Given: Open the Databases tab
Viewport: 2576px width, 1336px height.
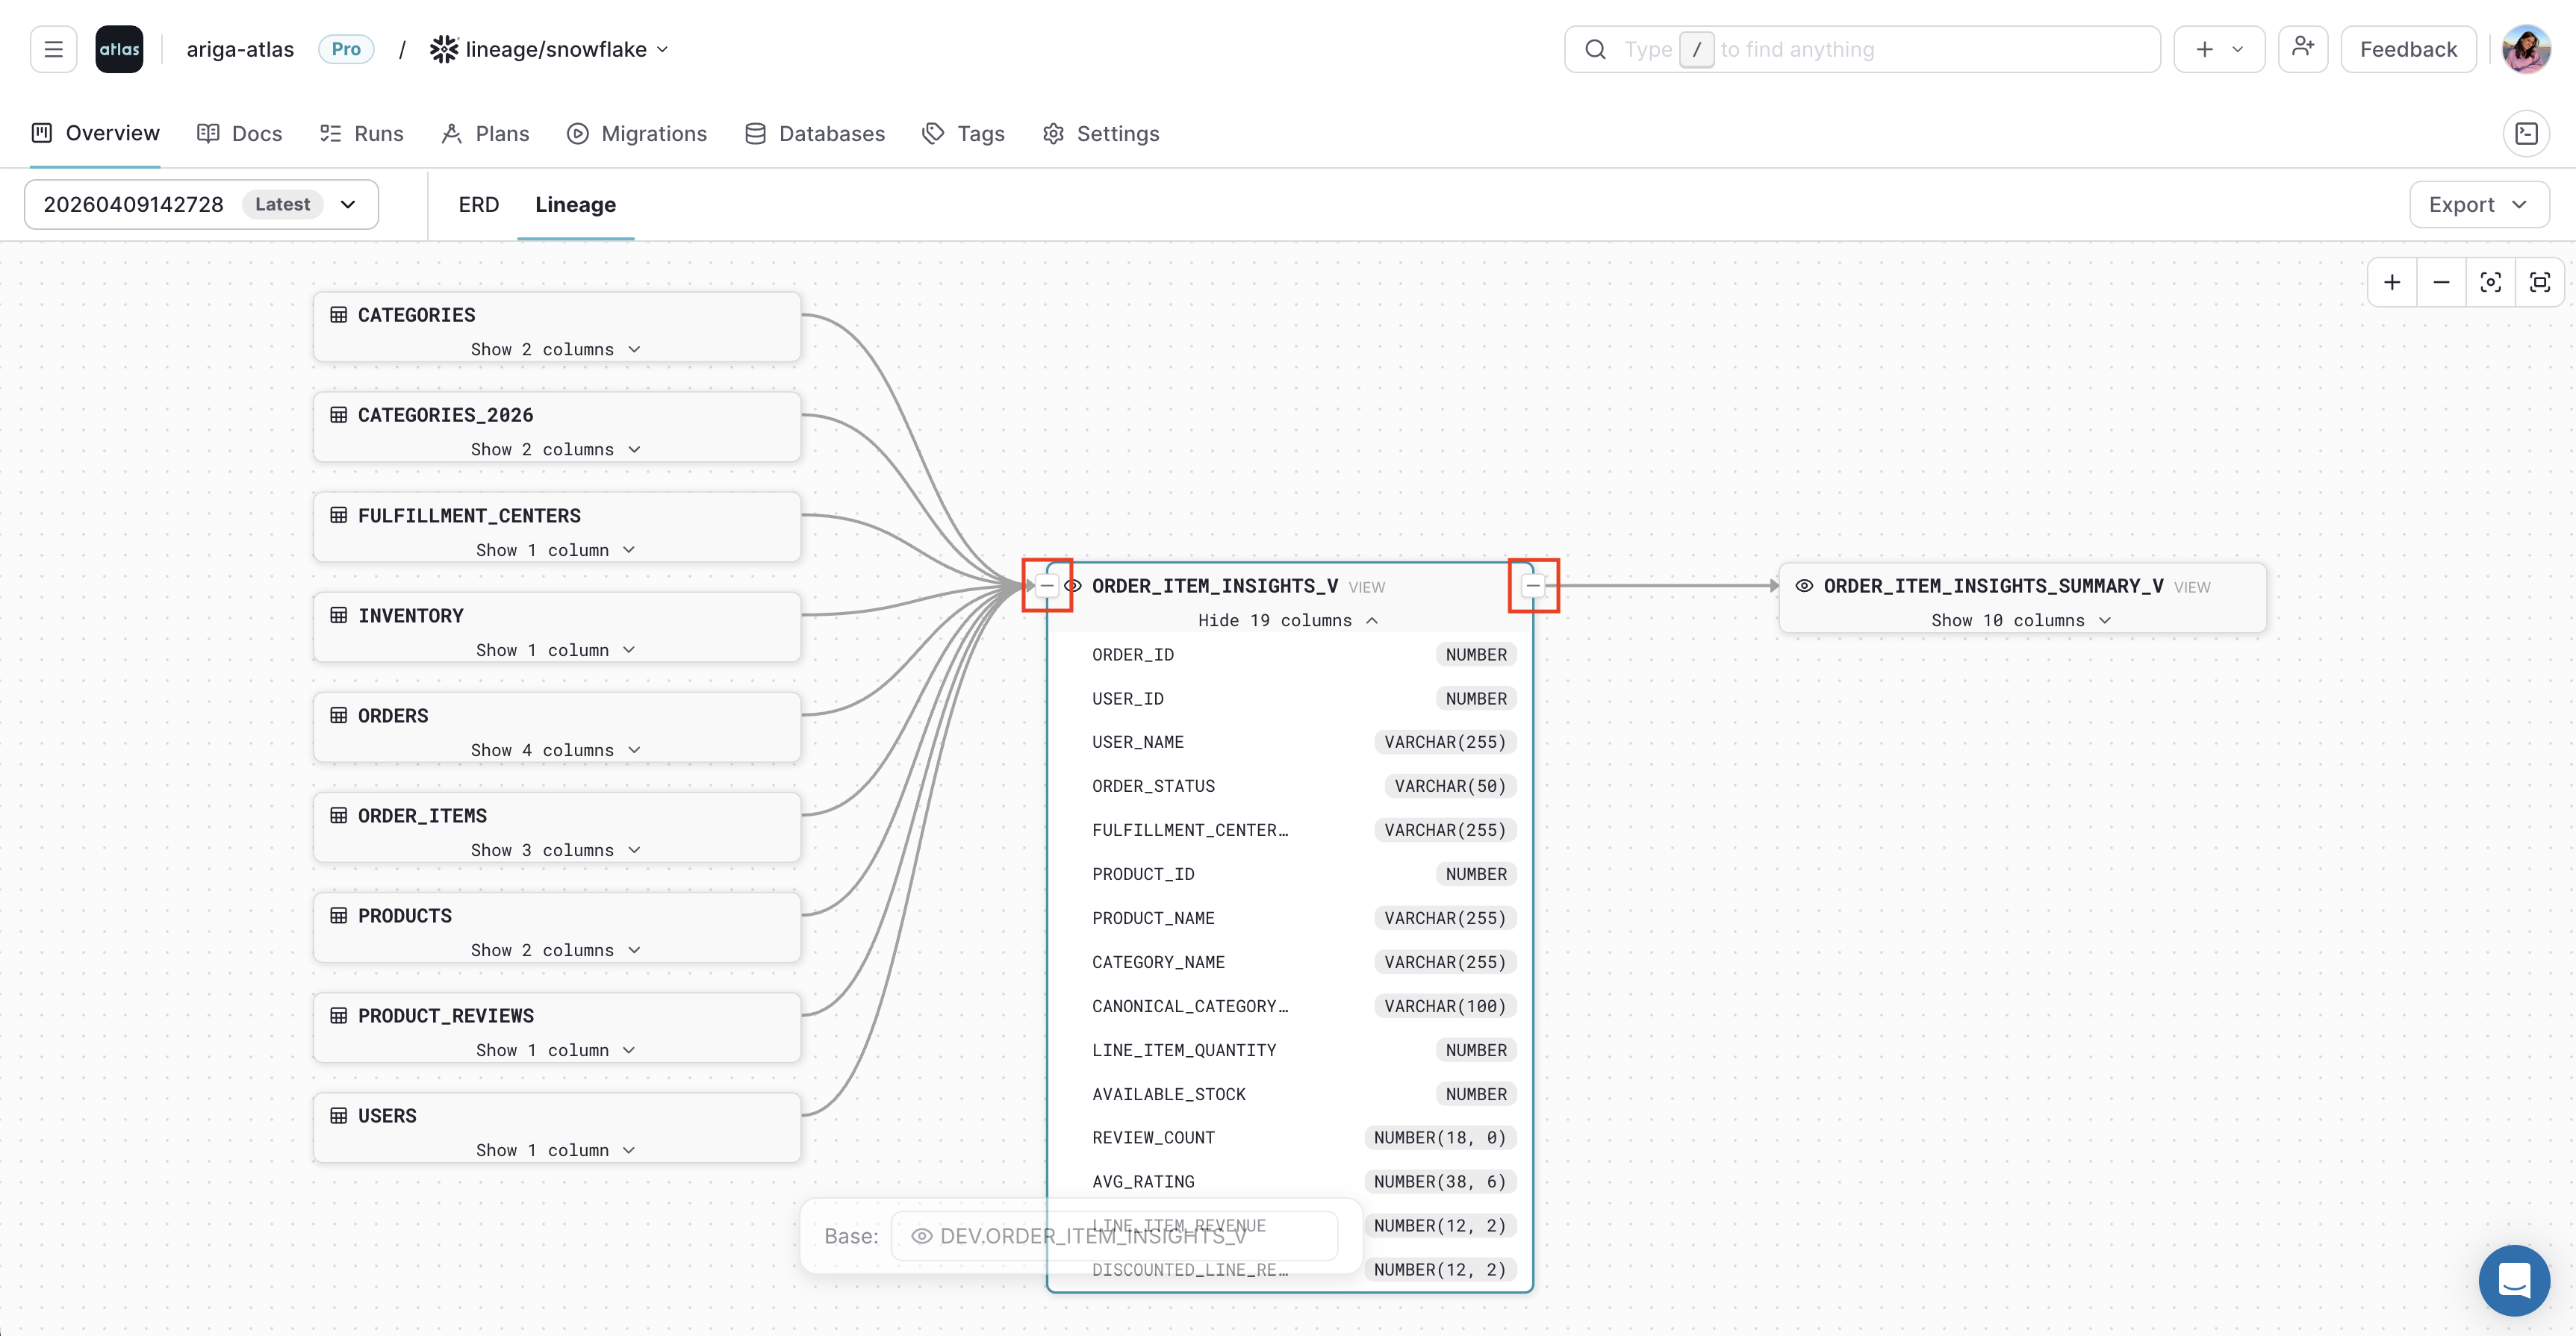Looking at the screenshot, I should pos(815,133).
